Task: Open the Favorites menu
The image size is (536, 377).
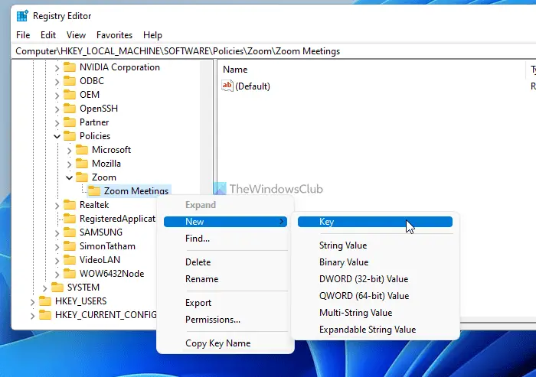Action: tap(114, 35)
